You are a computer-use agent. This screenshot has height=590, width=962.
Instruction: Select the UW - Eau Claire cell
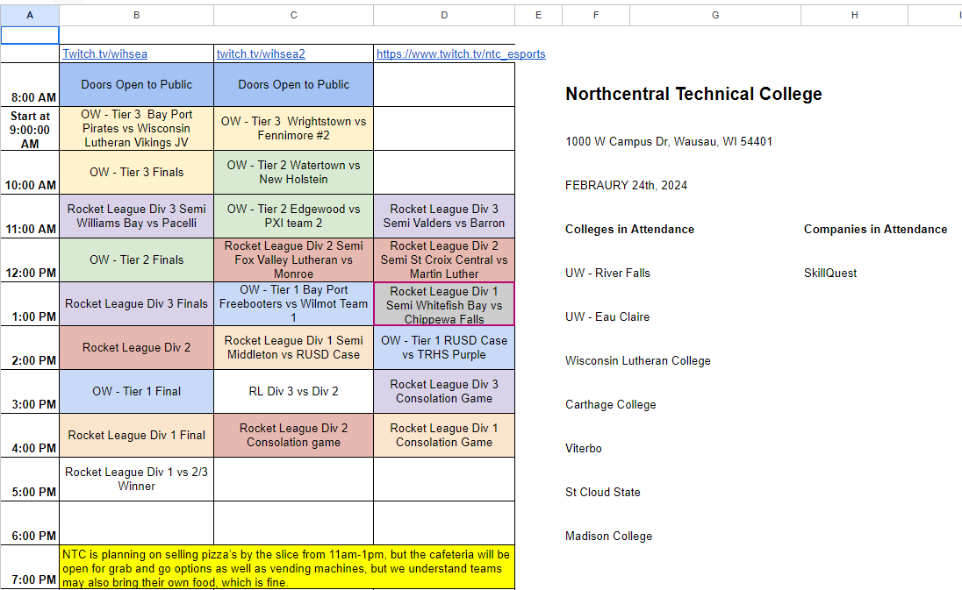click(607, 316)
